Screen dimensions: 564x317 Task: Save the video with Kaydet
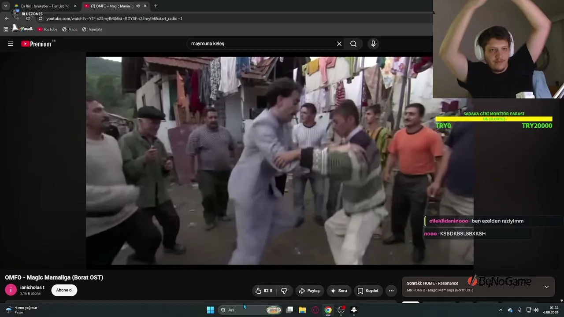[x=367, y=291]
